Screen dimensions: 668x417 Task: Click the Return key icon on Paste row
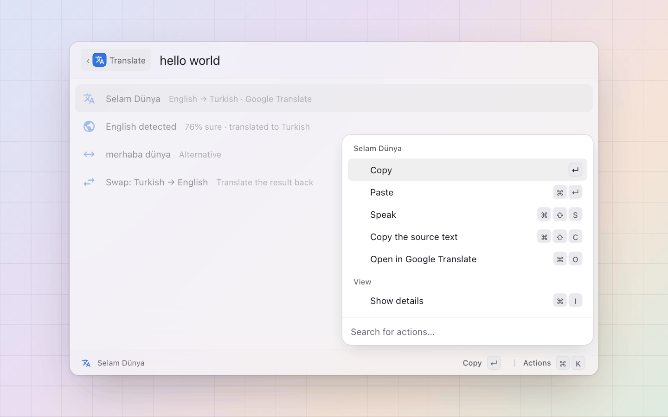click(x=575, y=192)
